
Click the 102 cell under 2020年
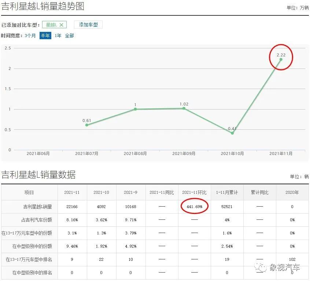[x=292, y=259]
